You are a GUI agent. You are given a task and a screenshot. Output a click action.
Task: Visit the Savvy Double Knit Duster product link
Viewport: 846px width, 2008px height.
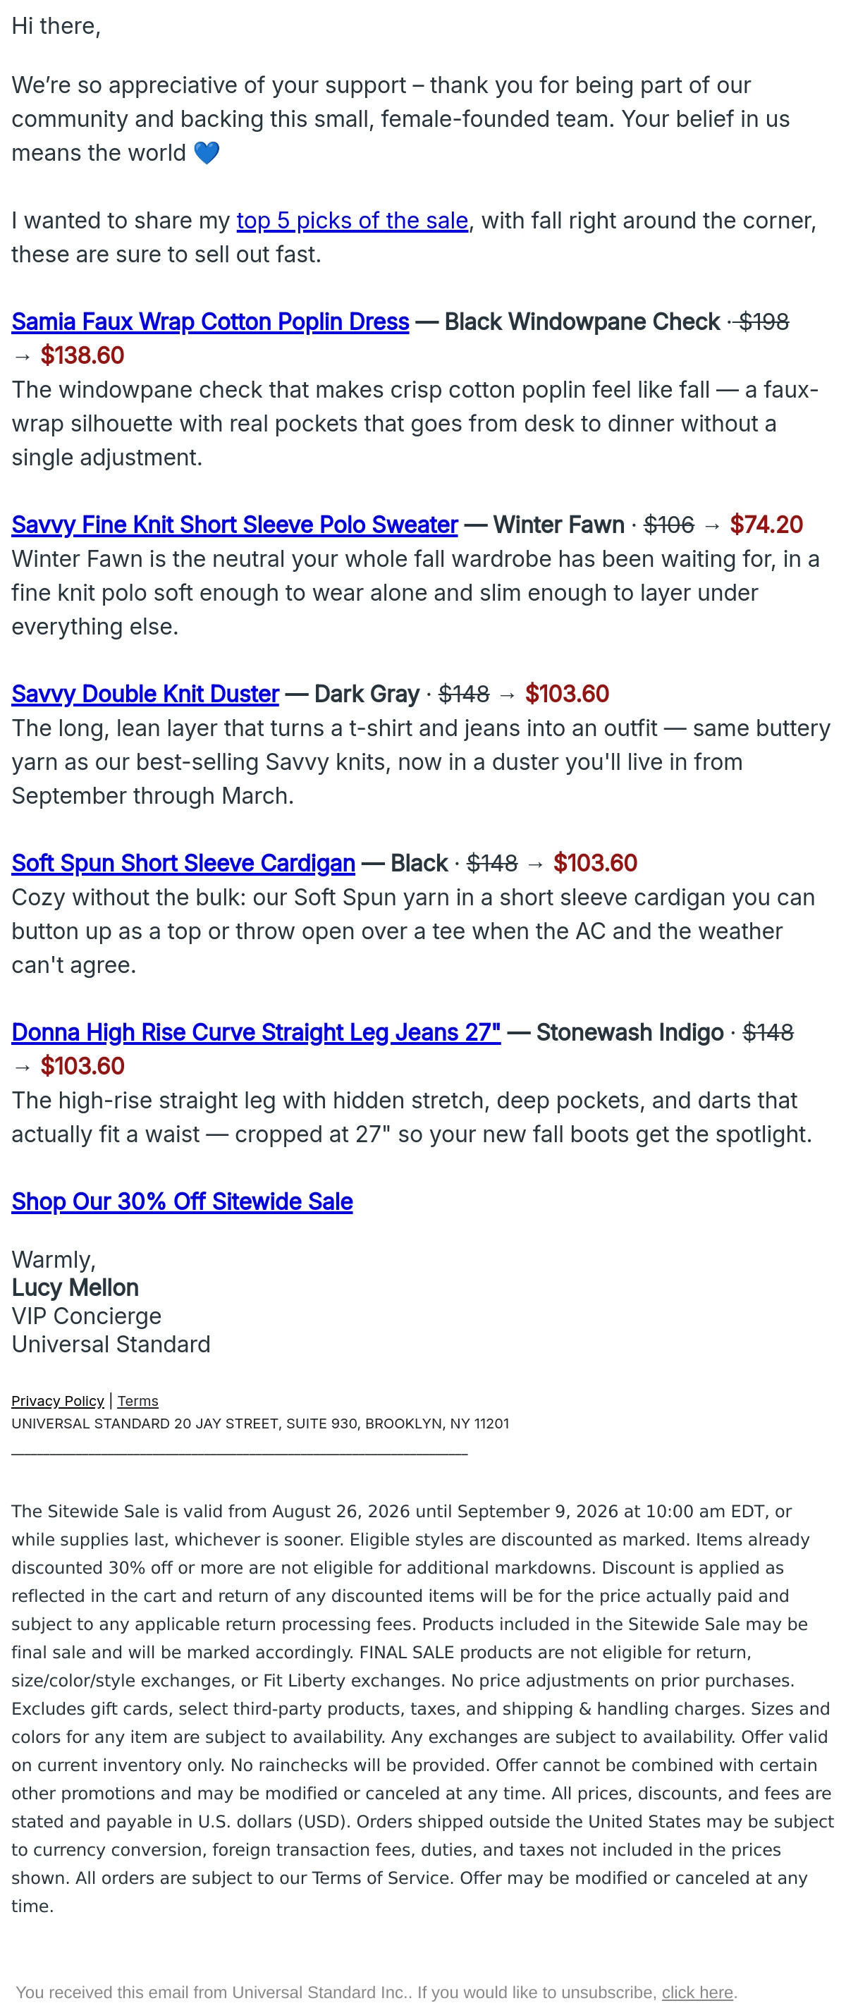(145, 694)
